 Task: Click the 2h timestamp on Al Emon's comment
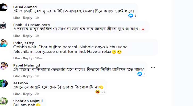[37, 94]
